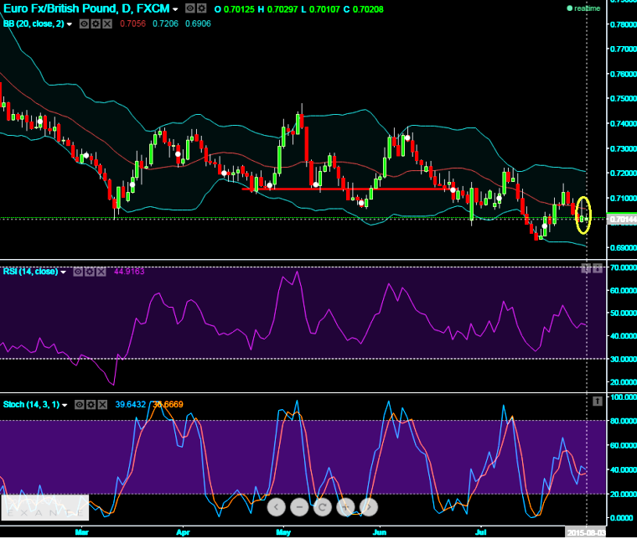Open Stochastic settings gear icon

pyautogui.click(x=91, y=405)
